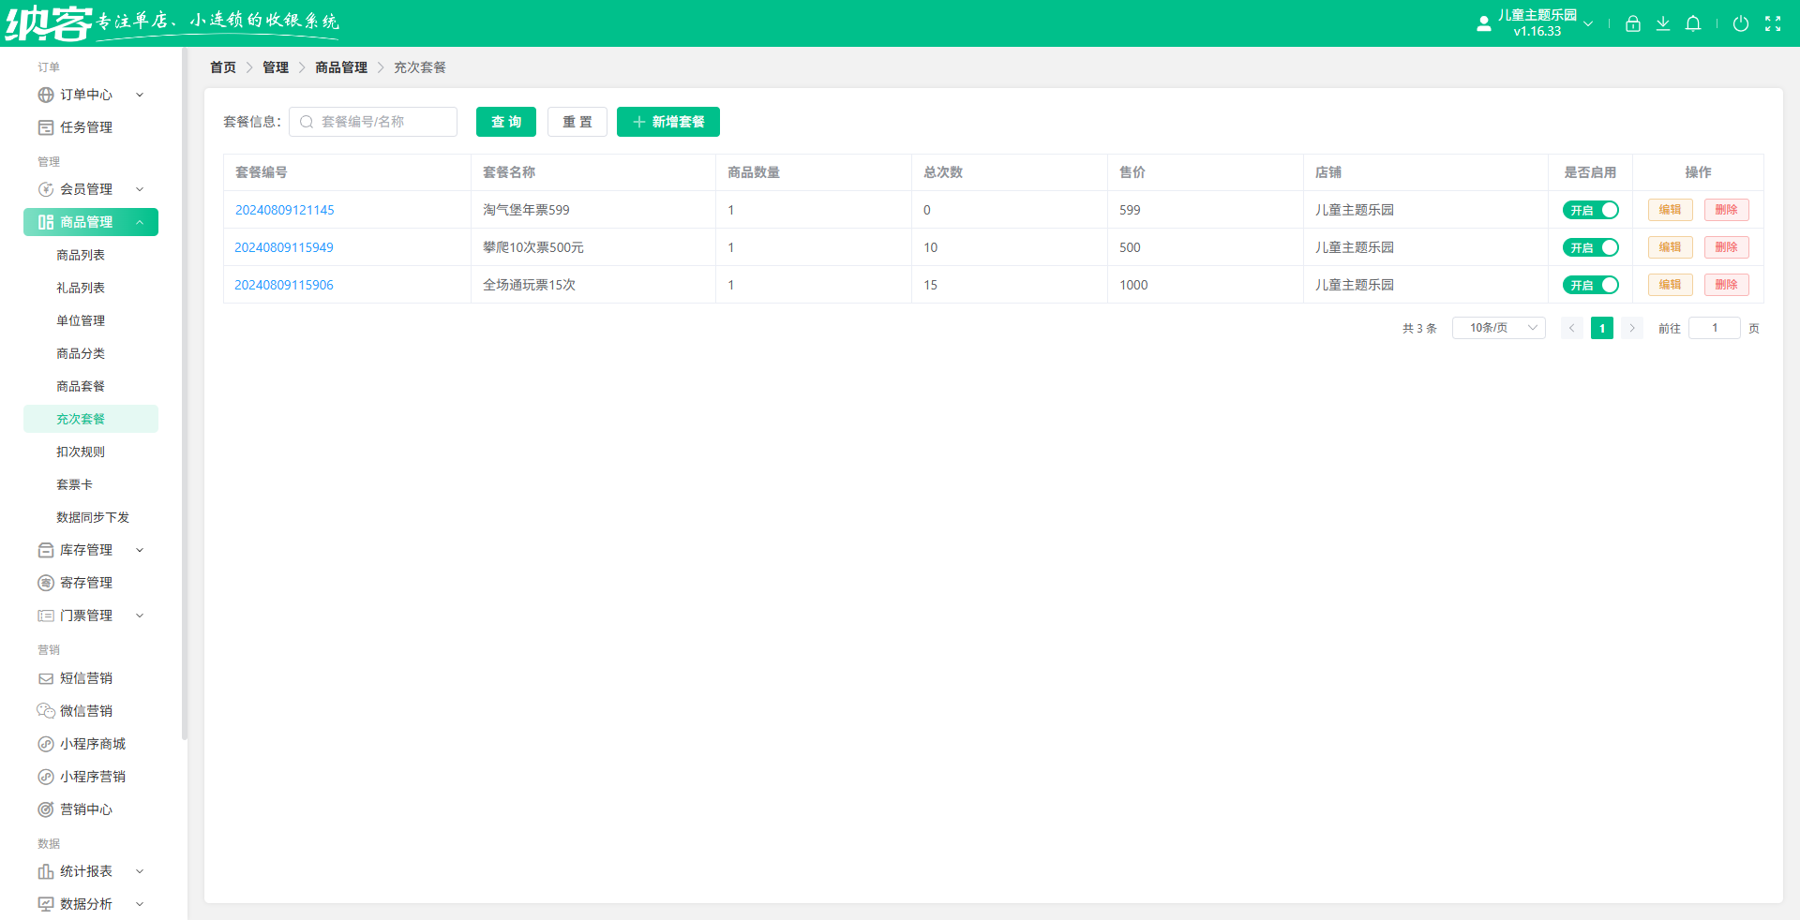
Task: Open package link 20240809121145
Action: pos(284,210)
